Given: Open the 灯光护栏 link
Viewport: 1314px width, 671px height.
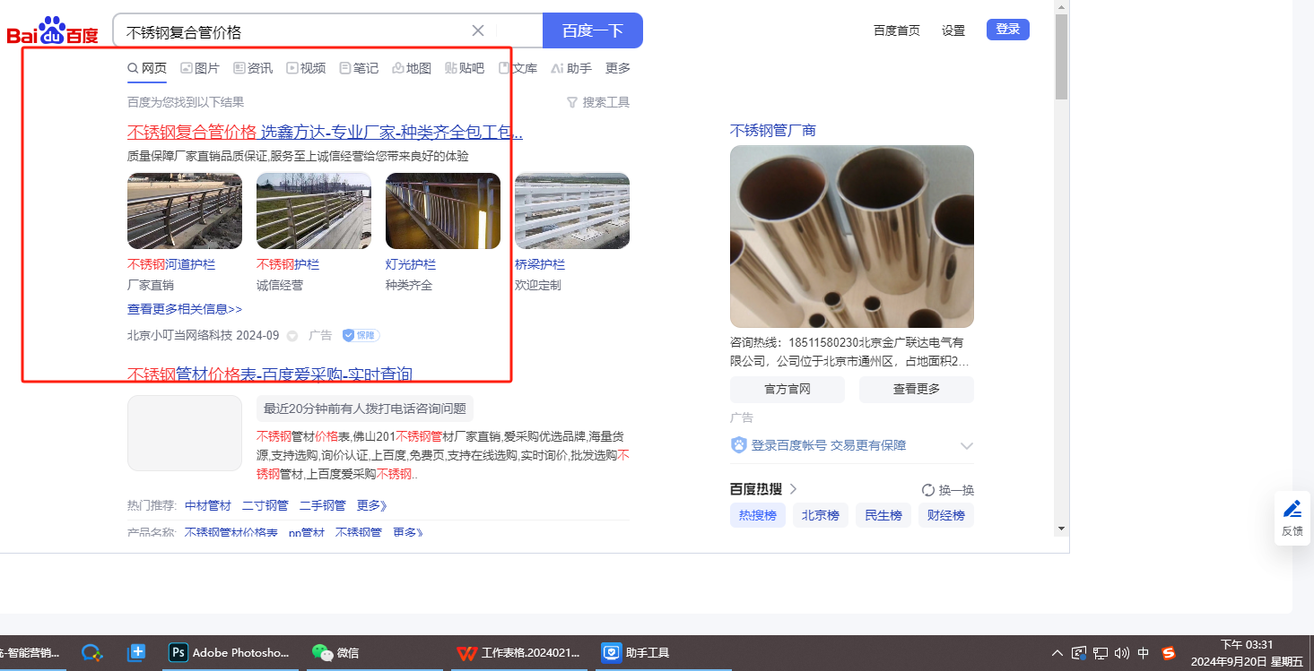Looking at the screenshot, I should coord(411,264).
